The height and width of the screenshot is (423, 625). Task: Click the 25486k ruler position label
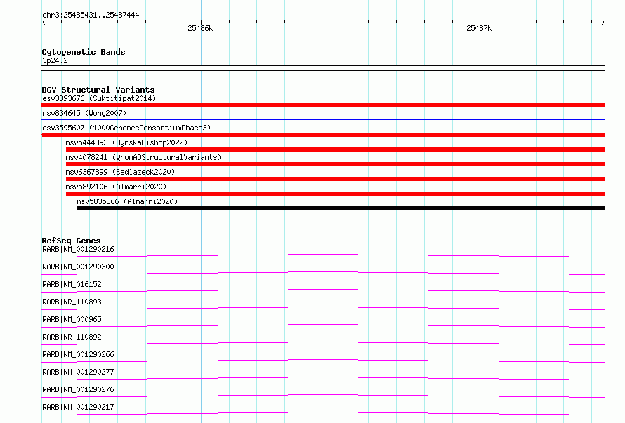click(200, 28)
